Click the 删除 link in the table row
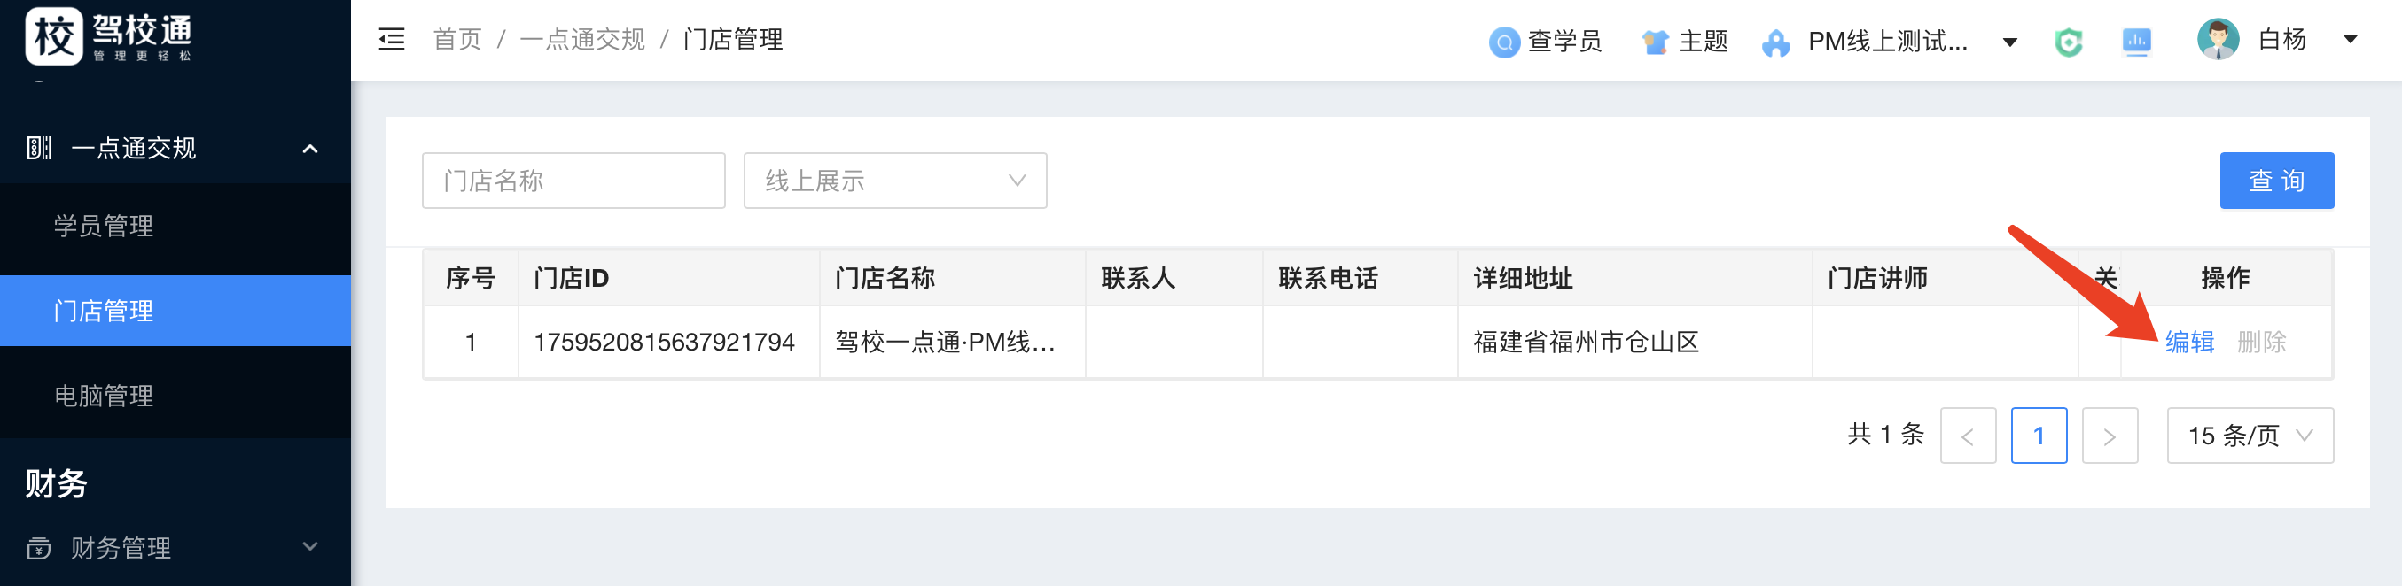 pos(2261,342)
